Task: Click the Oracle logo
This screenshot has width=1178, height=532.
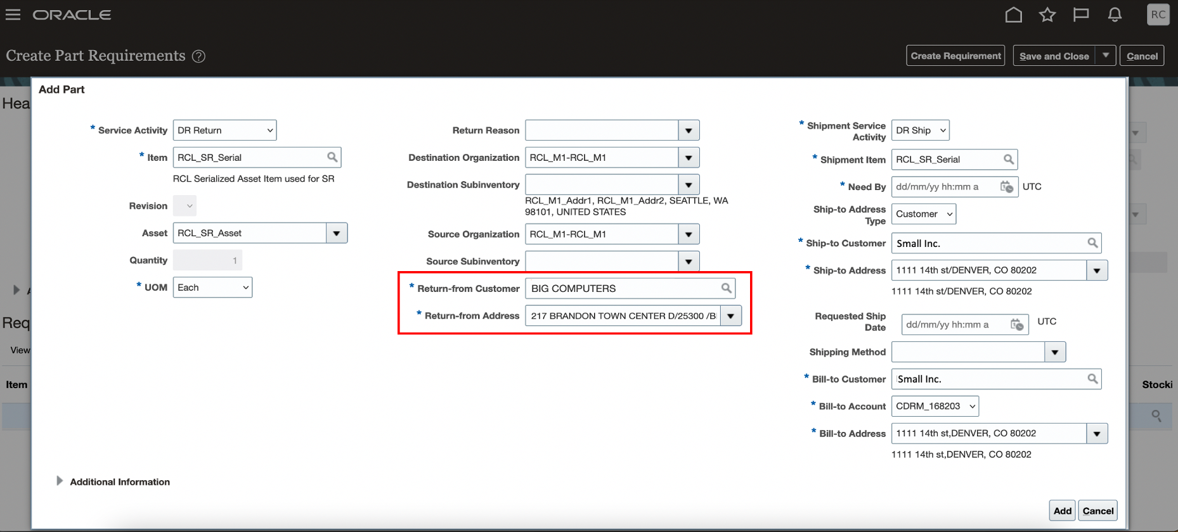Action: [72, 15]
